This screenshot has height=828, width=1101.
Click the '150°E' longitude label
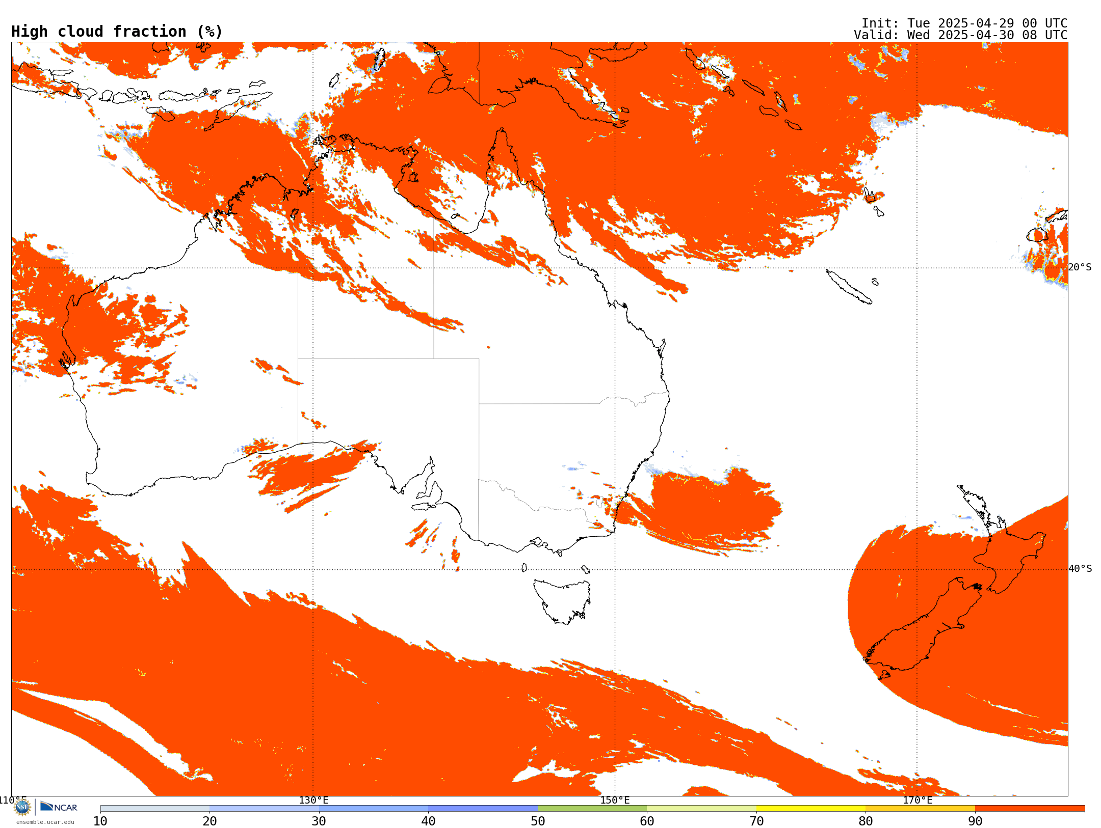click(615, 800)
